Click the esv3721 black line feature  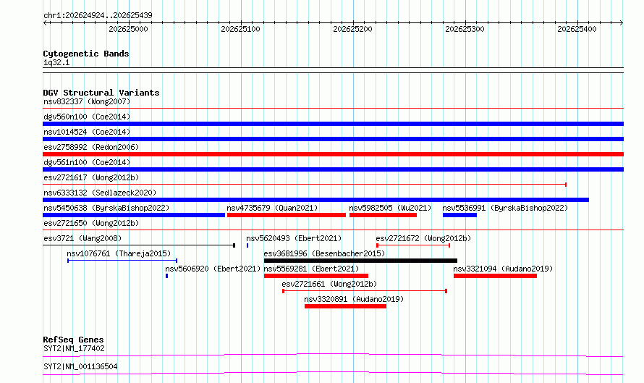[x=139, y=245]
